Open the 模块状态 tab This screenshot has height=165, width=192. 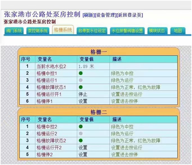tap(157, 31)
